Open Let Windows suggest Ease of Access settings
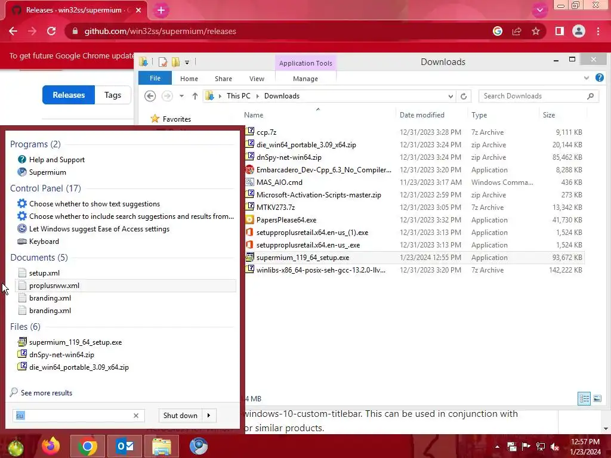Image resolution: width=611 pixels, height=458 pixels. pyautogui.click(x=99, y=229)
